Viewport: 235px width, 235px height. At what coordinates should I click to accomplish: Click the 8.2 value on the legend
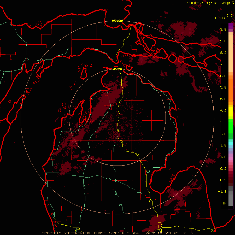point(223,52)
